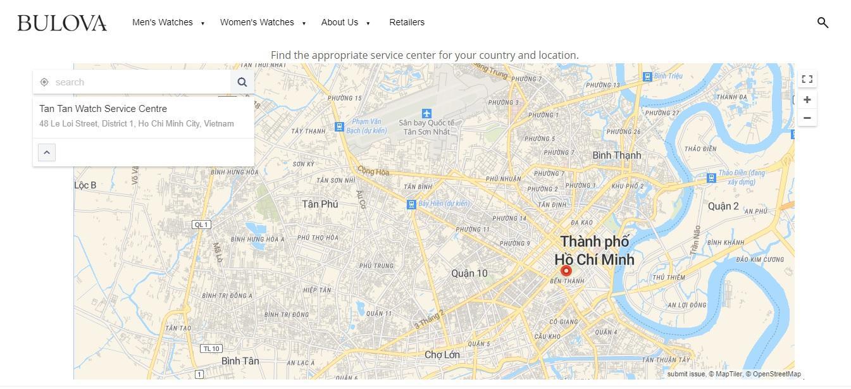Image resolution: width=851 pixels, height=389 pixels.
Task: Toggle fullscreen map view
Action: (807, 79)
